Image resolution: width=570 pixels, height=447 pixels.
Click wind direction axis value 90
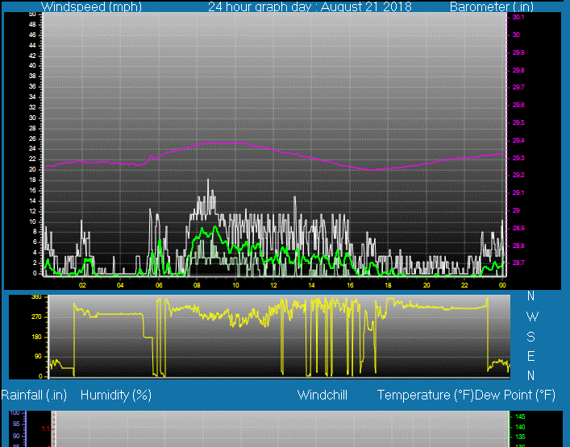(38, 357)
